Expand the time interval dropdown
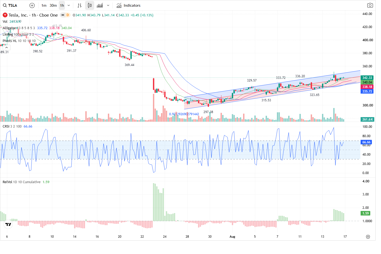381x254 pixels. pyautogui.click(x=69, y=5)
